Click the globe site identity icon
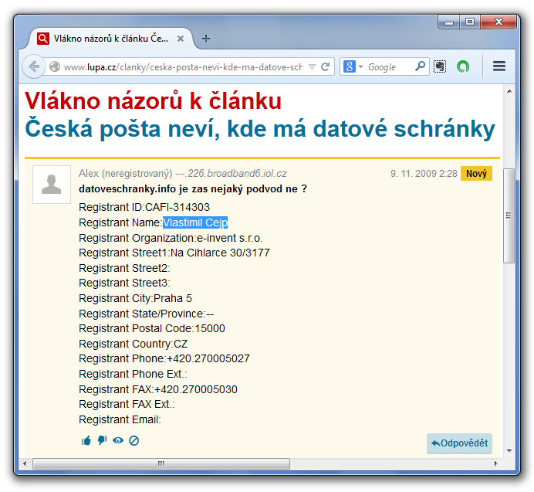534x492 pixels. (55, 66)
